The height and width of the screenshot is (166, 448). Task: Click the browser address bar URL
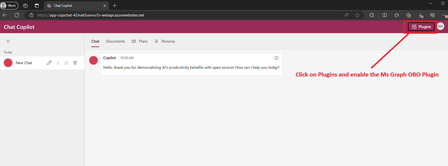point(91,15)
